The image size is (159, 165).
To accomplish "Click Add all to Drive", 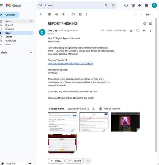I will click(110, 109).
